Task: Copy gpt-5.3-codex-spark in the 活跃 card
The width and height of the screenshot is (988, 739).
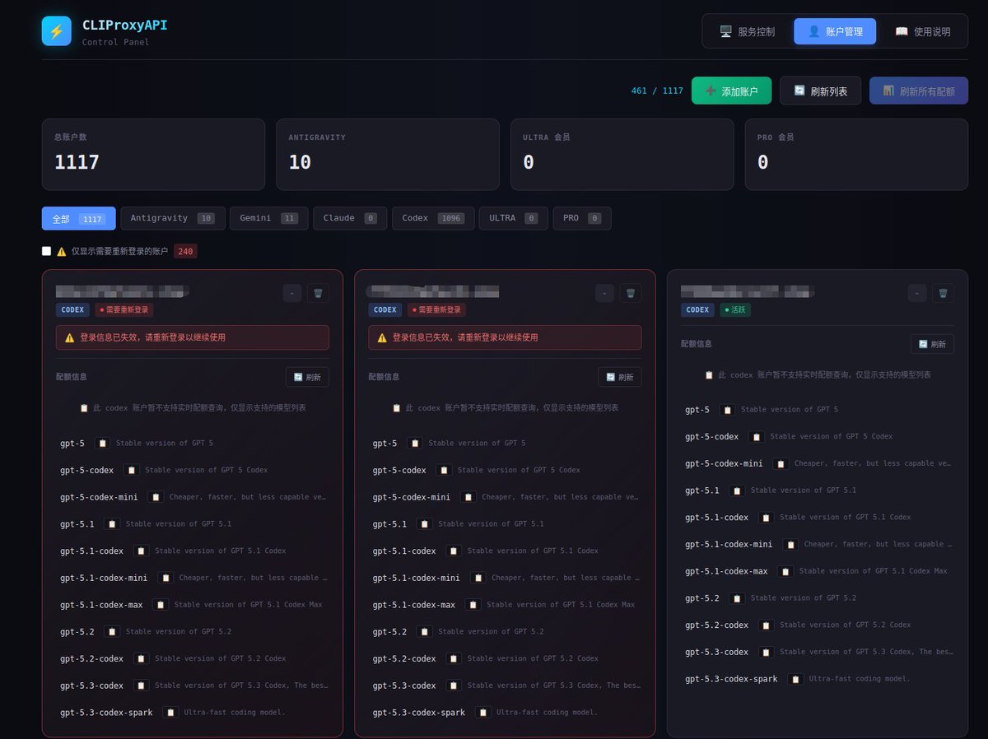Action: (x=795, y=679)
